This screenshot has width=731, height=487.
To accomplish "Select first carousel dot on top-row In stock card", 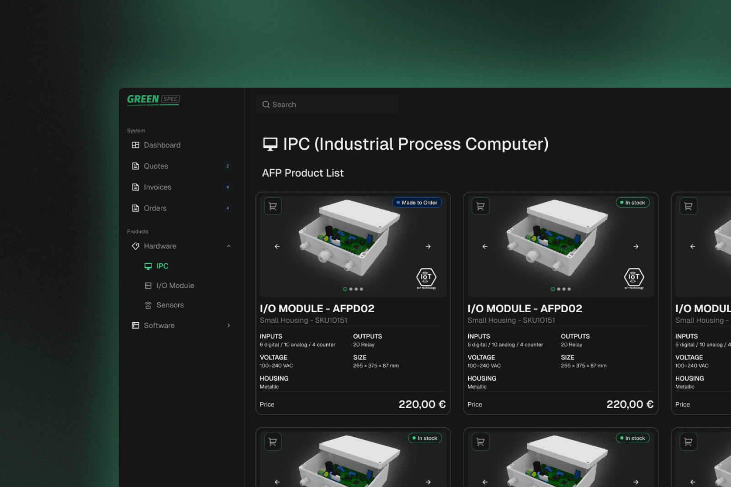I will pyautogui.click(x=553, y=289).
